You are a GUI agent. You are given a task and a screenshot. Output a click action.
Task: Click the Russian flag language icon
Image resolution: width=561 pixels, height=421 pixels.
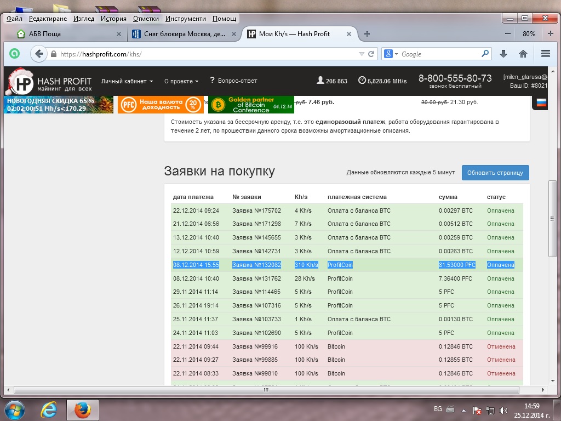coord(541,103)
